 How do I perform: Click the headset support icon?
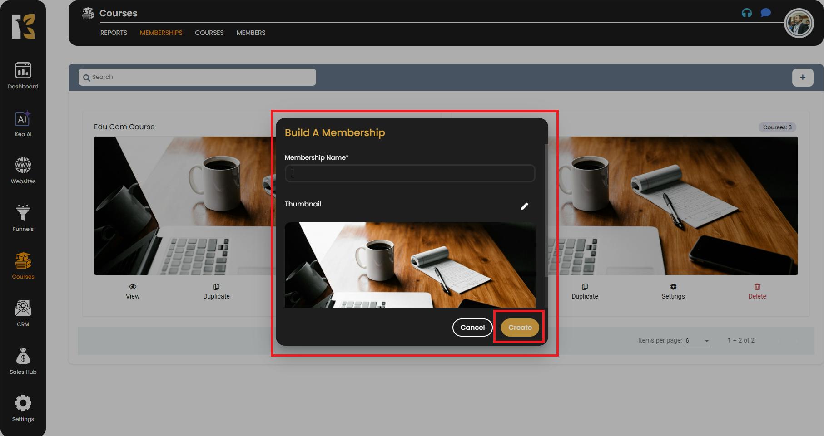pos(746,13)
